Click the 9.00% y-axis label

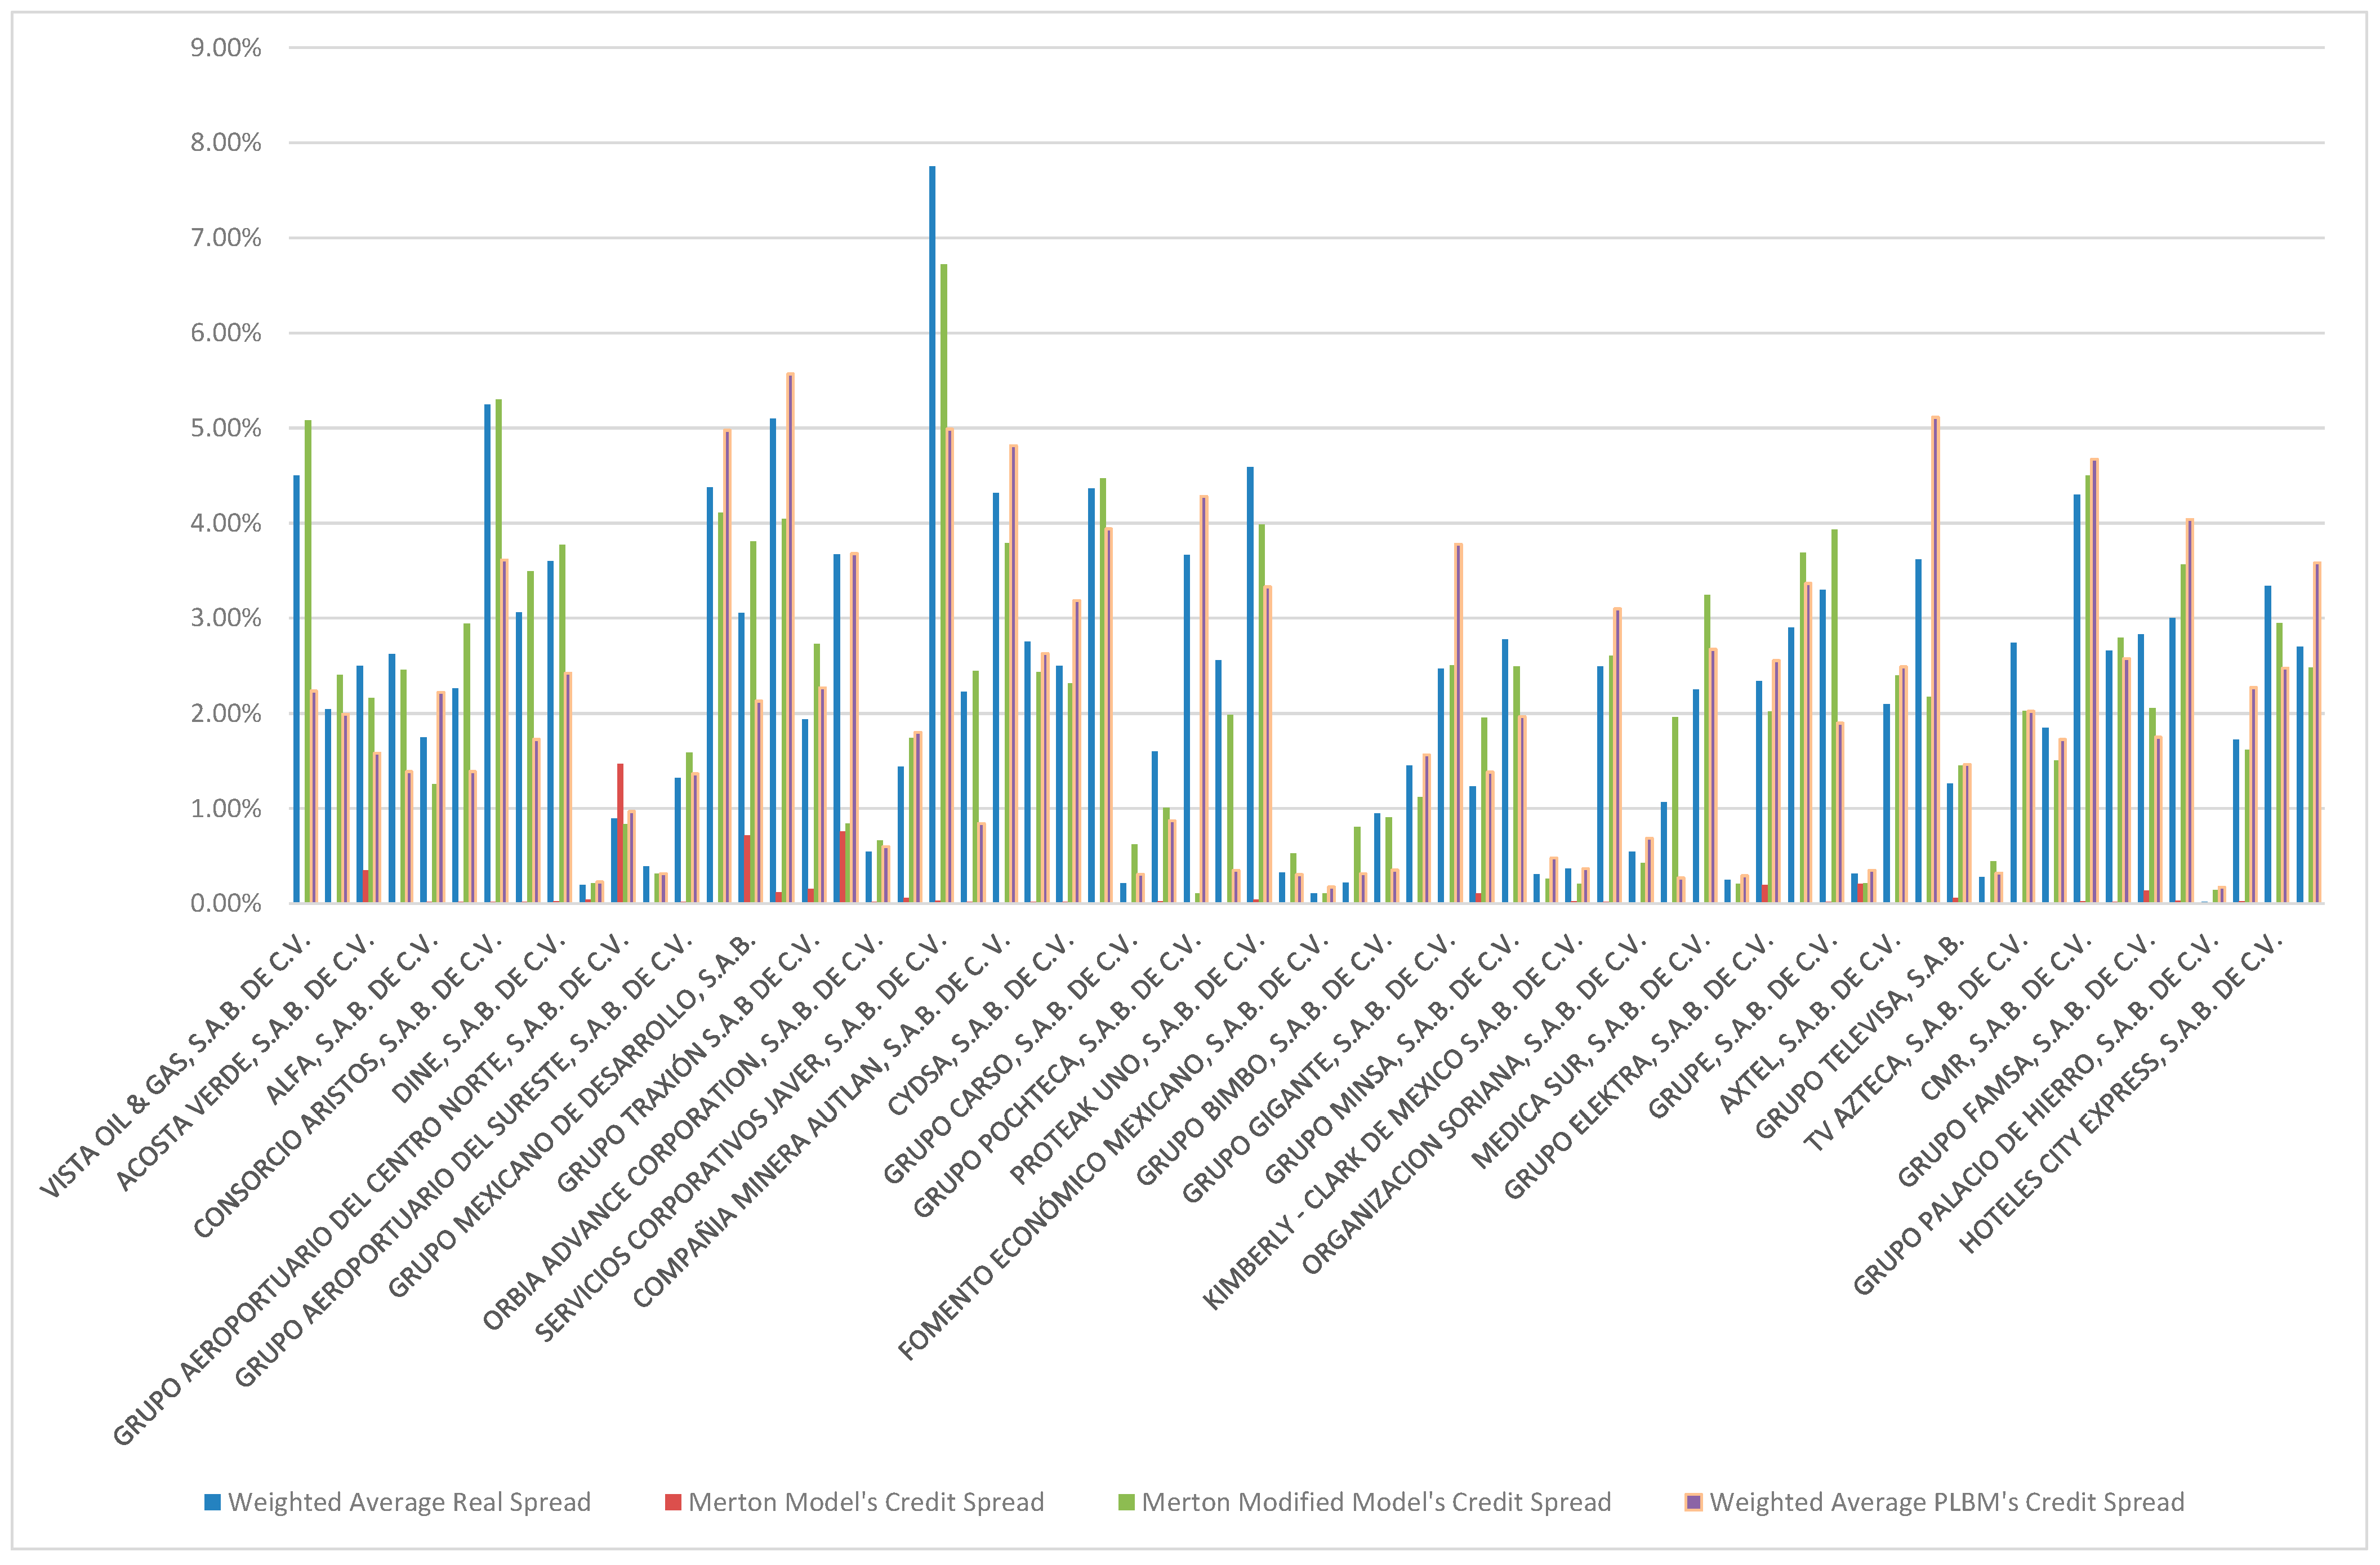click(226, 48)
